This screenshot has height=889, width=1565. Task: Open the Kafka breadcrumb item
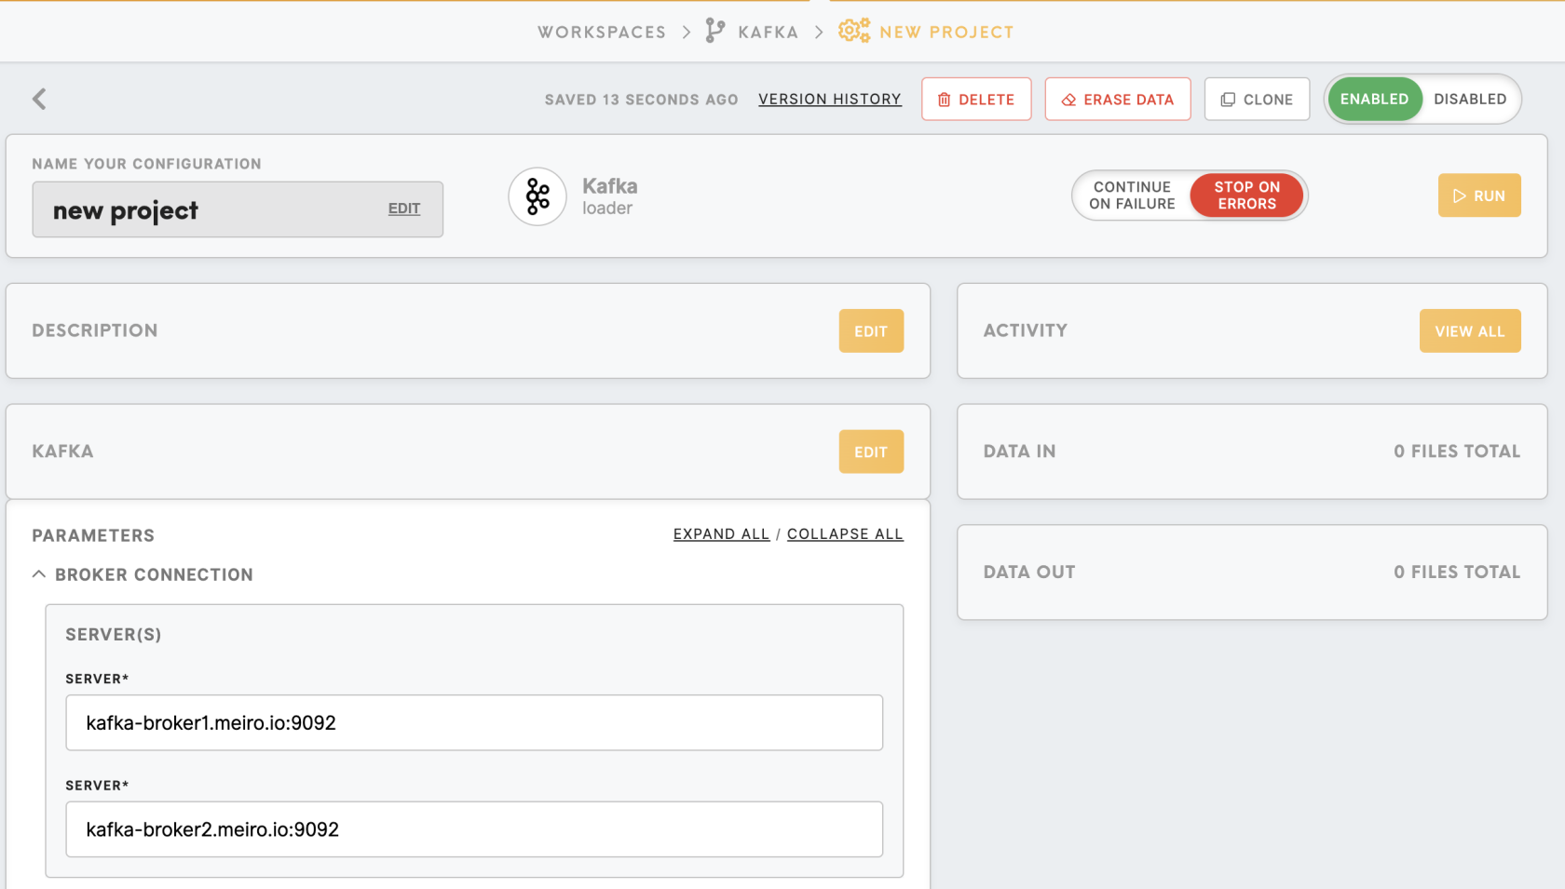point(768,32)
